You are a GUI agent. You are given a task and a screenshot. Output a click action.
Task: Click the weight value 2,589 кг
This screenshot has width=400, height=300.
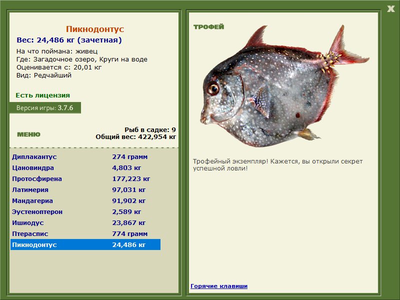pyautogui.click(x=126, y=211)
